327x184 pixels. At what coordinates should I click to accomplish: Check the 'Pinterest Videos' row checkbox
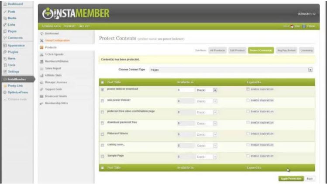click(x=103, y=134)
